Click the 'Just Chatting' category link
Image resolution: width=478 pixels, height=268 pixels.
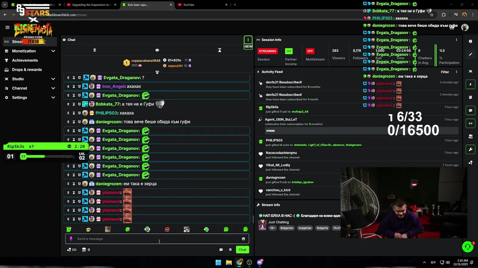(278, 222)
